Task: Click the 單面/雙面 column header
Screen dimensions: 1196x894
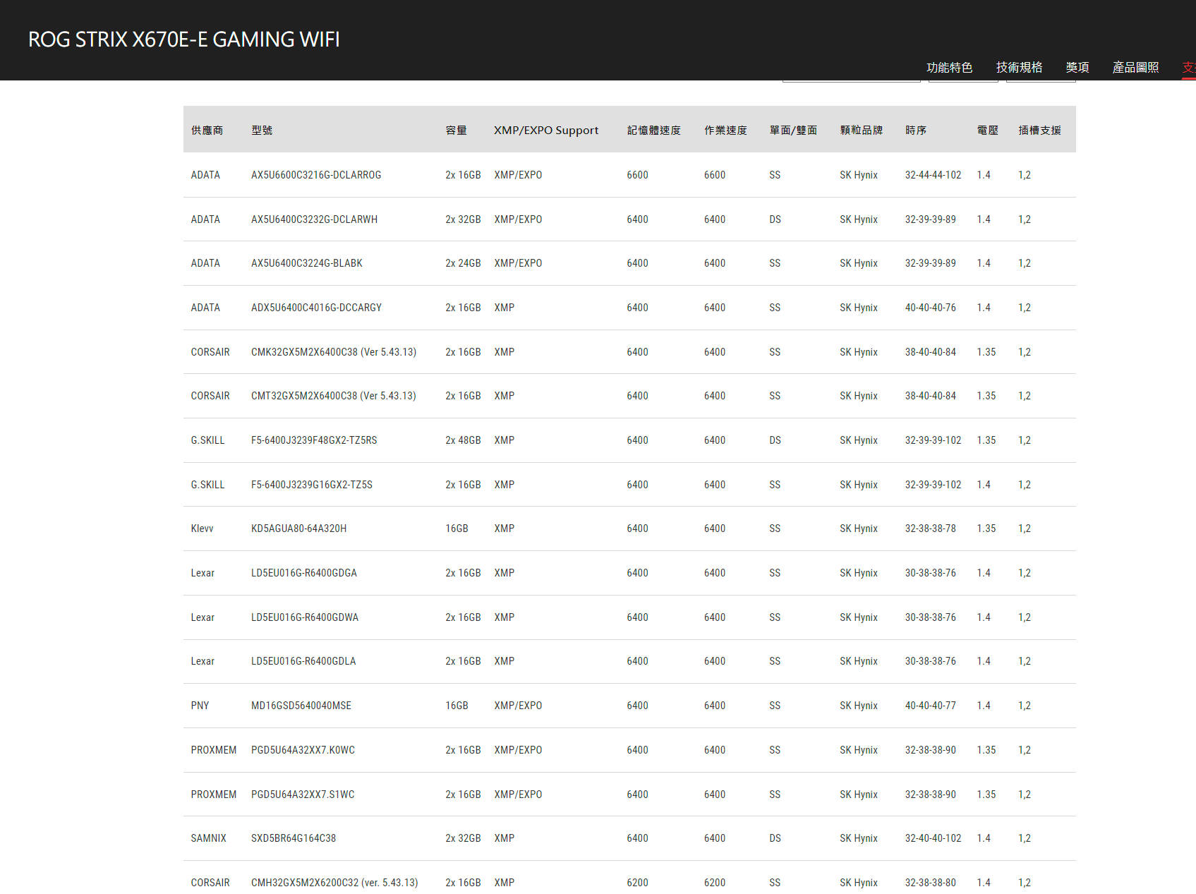Action: pyautogui.click(x=793, y=130)
